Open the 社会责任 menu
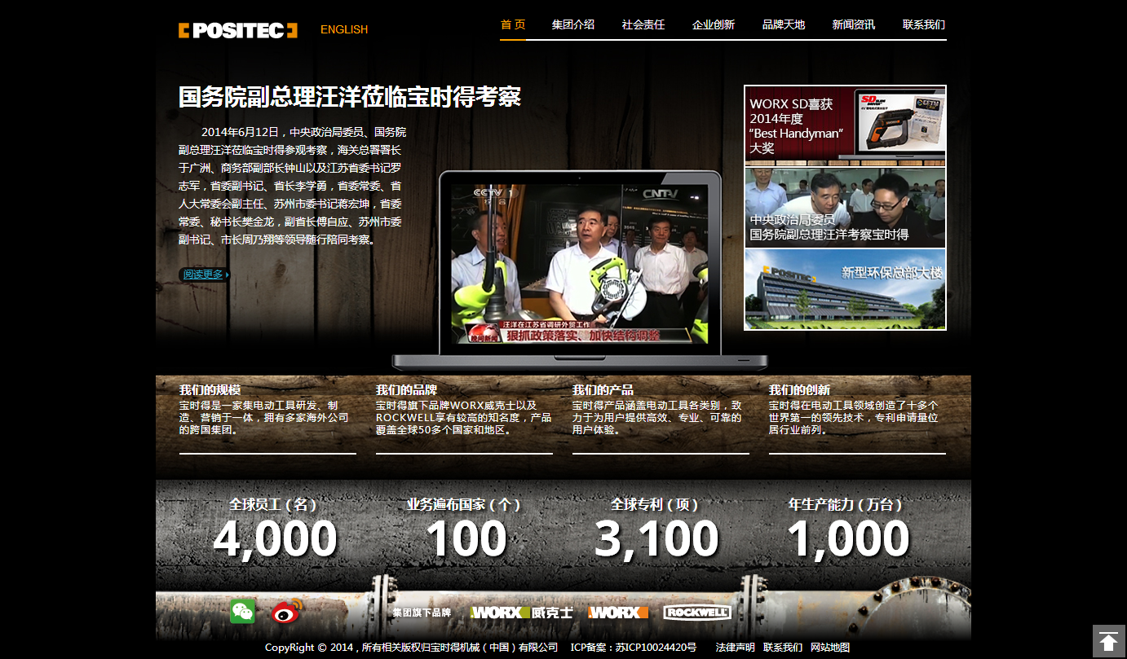This screenshot has width=1127, height=659. [x=643, y=25]
